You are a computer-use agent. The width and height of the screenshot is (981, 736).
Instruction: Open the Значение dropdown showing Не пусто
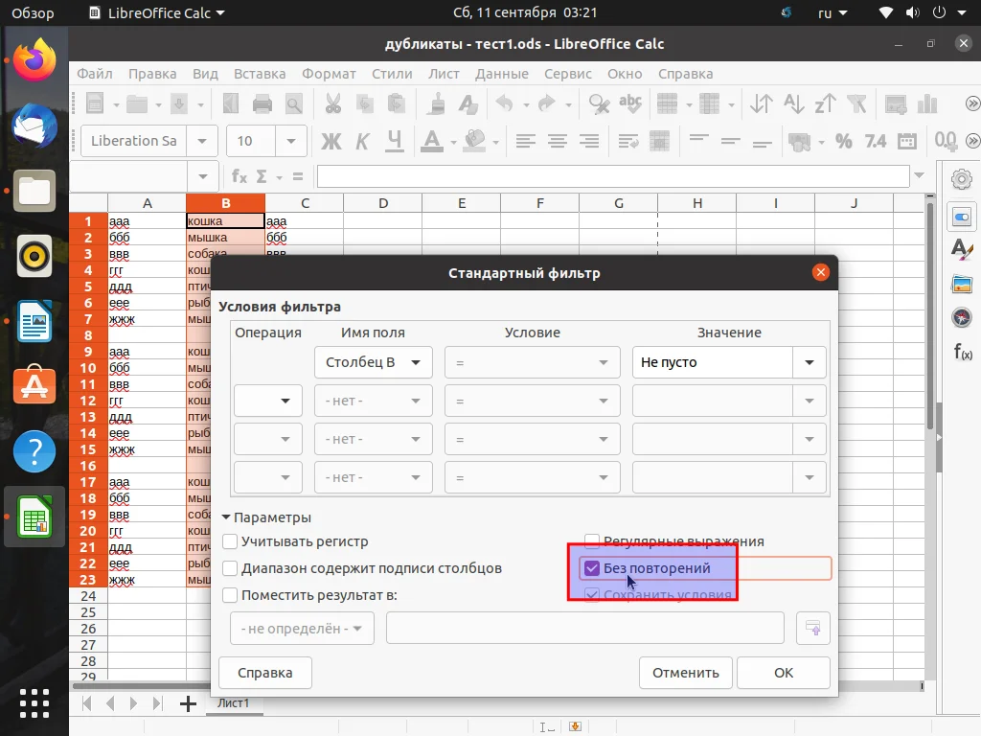809,362
